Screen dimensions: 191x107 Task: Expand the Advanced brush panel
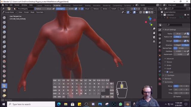click(170, 59)
